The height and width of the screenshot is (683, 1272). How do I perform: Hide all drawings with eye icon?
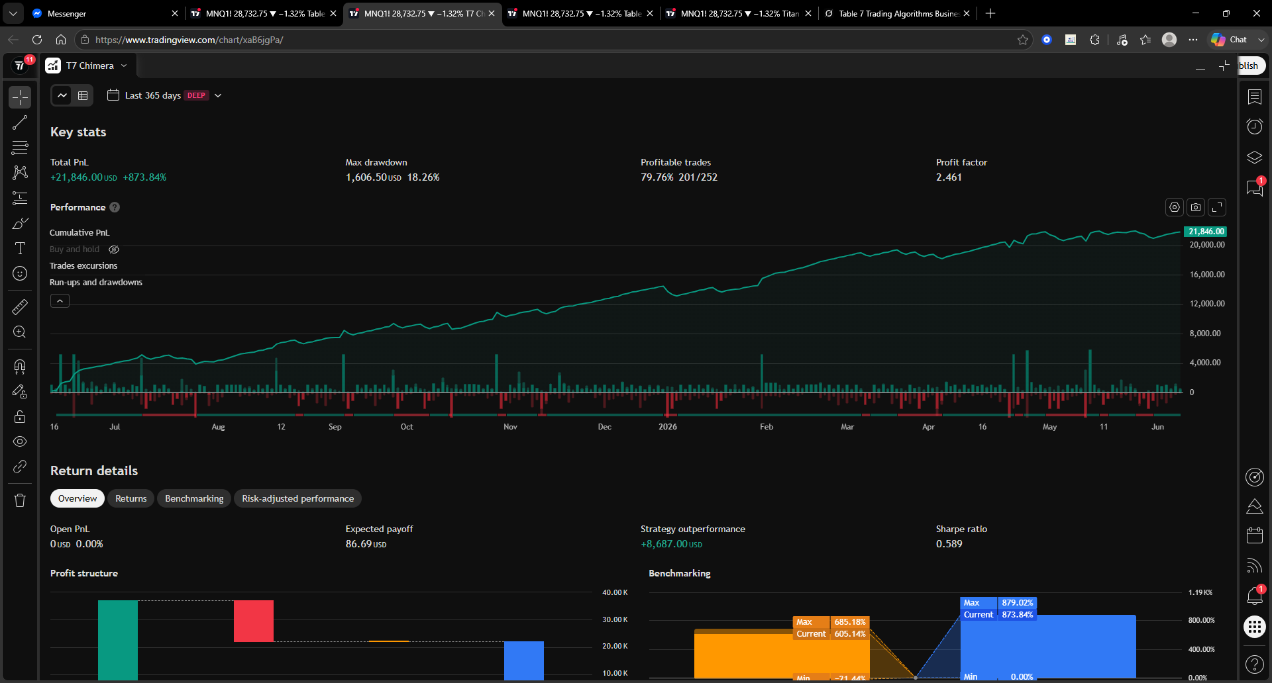coord(20,441)
